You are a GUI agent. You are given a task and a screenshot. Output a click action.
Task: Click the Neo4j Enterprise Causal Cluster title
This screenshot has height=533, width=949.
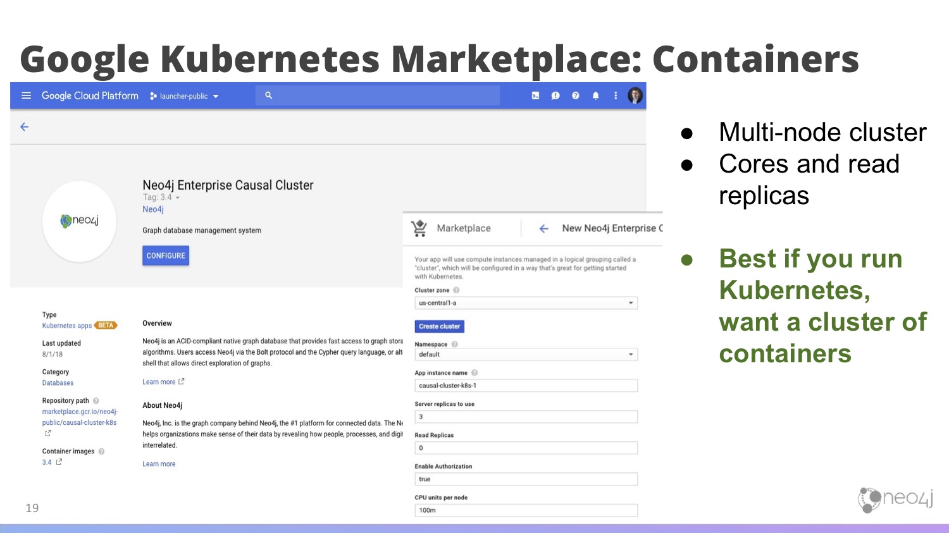click(x=228, y=185)
